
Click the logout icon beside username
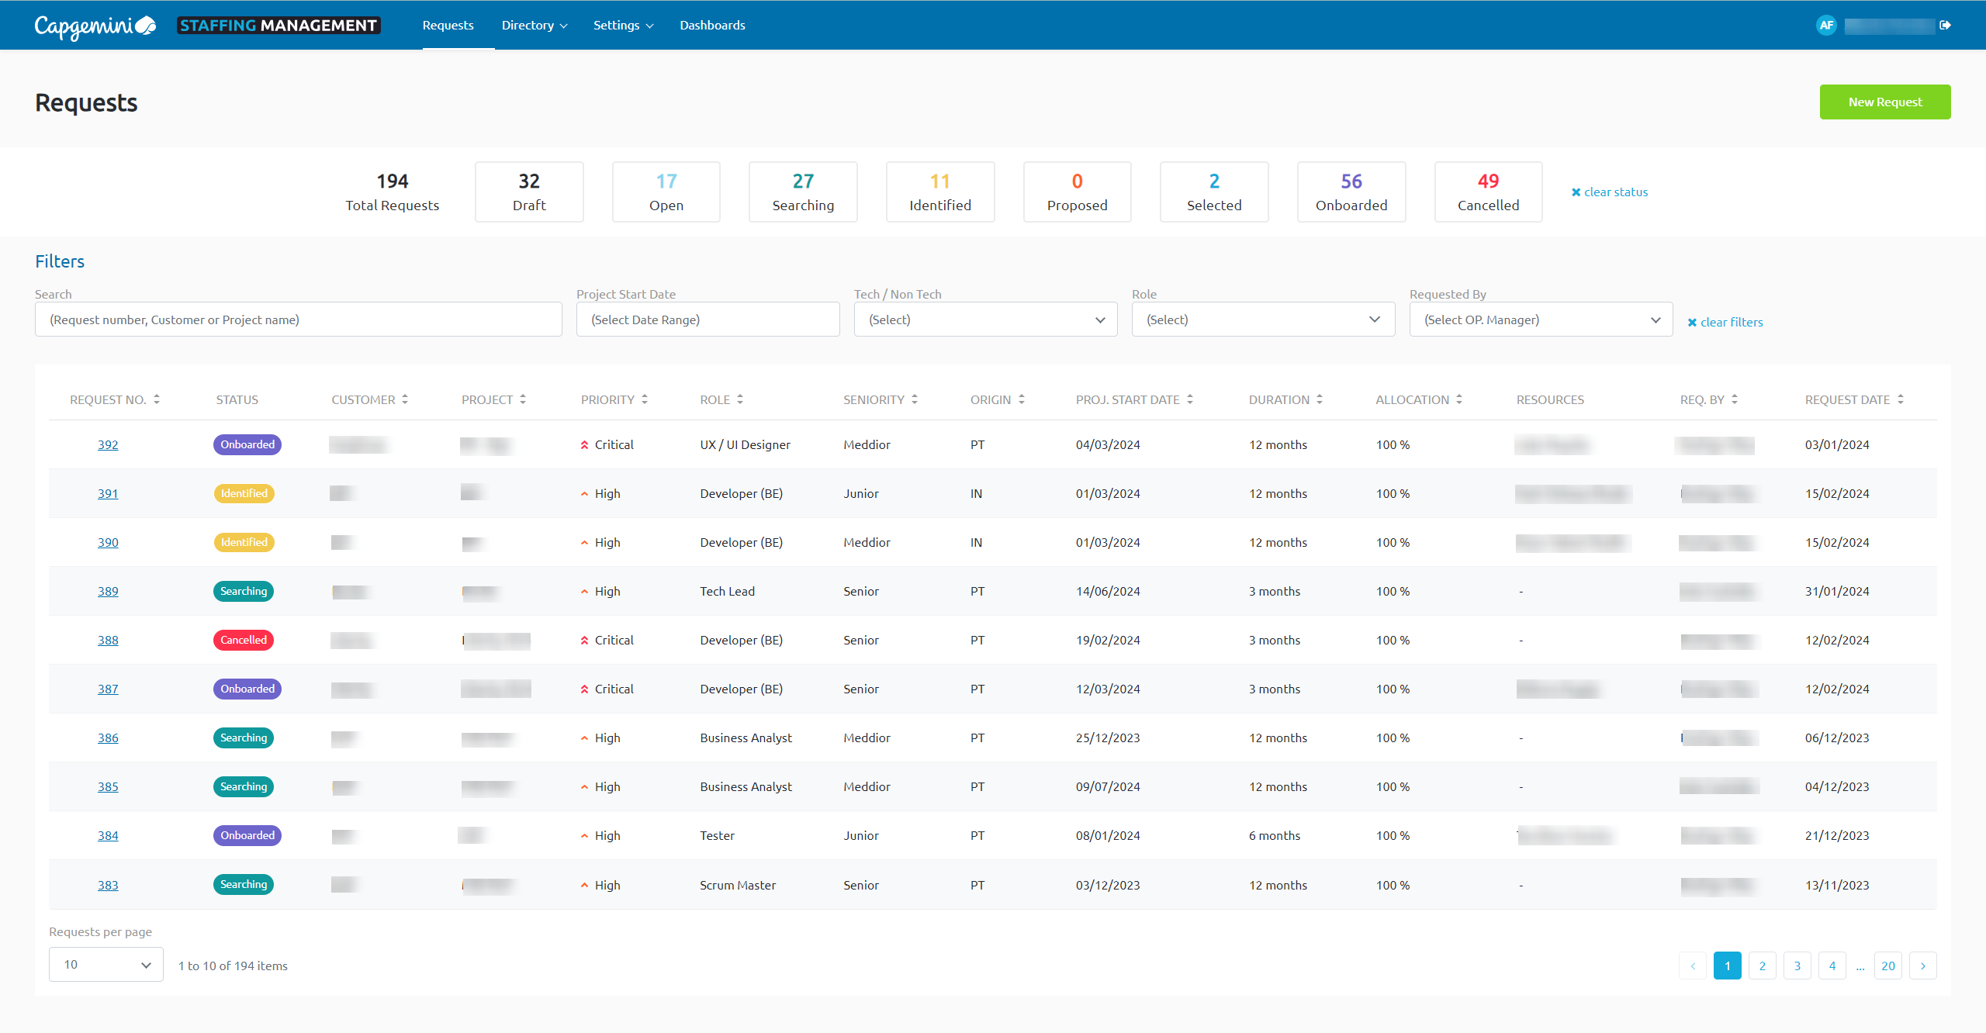[1945, 25]
